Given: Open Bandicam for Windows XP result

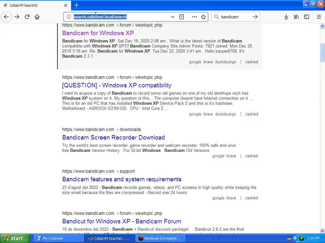Looking at the screenshot, I should tap(98, 33).
